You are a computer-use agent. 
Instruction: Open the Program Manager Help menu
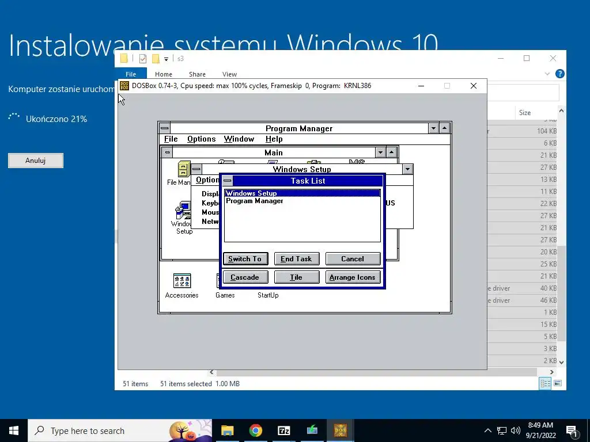274,139
